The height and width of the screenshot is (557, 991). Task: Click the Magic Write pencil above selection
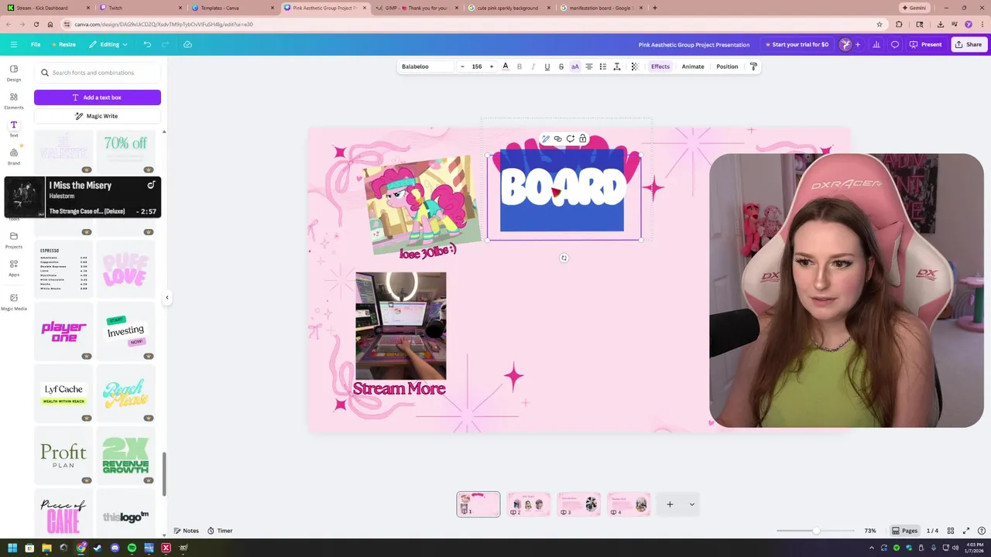545,139
